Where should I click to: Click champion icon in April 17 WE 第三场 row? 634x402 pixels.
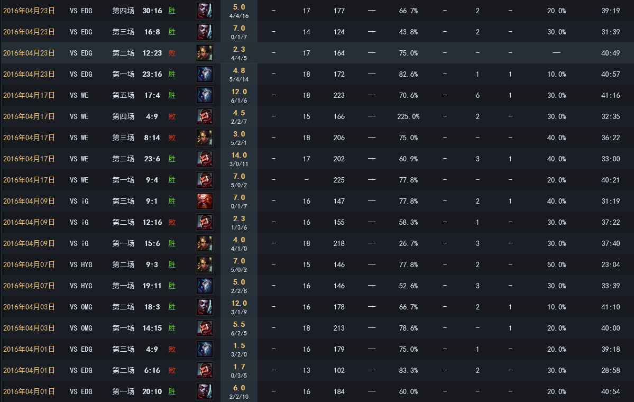[x=205, y=138]
